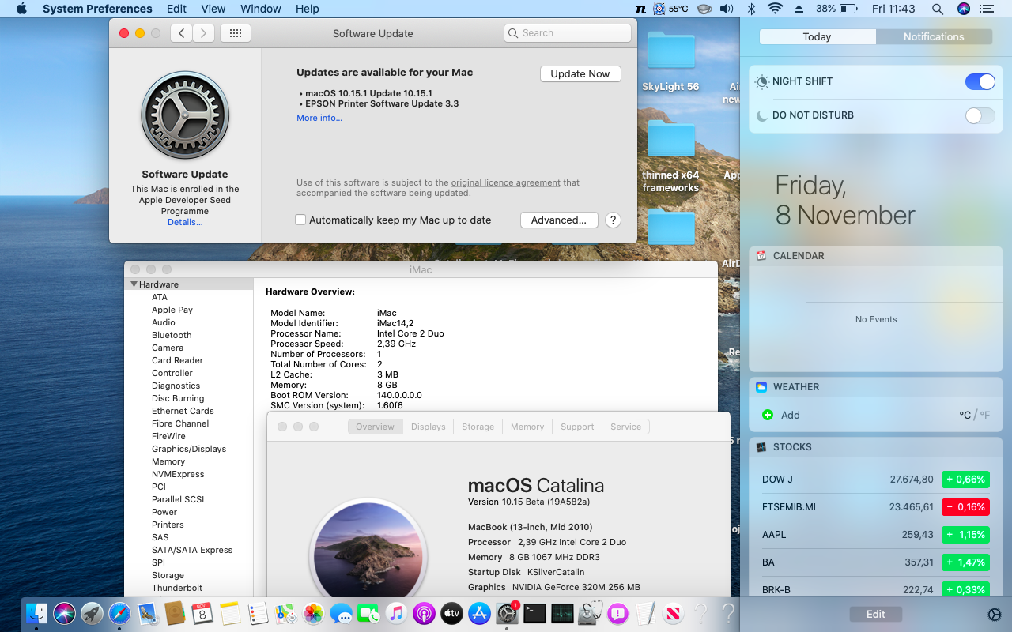Select Celsius weather unit

point(965,415)
